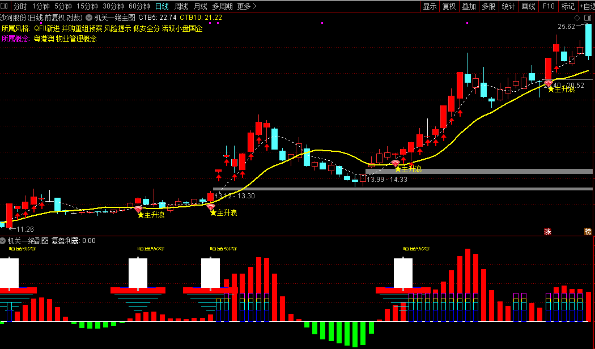Click the 显示 toolbar button
The width and height of the screenshot is (595, 349).
pyautogui.click(x=430, y=6)
